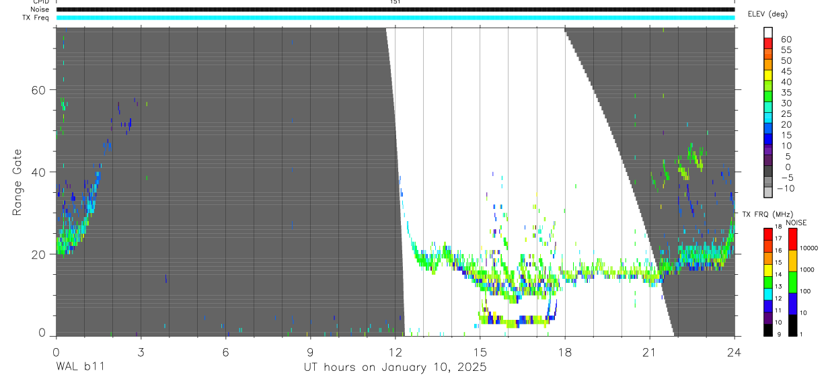Click the x-axis tick label '24'

pos(734,351)
